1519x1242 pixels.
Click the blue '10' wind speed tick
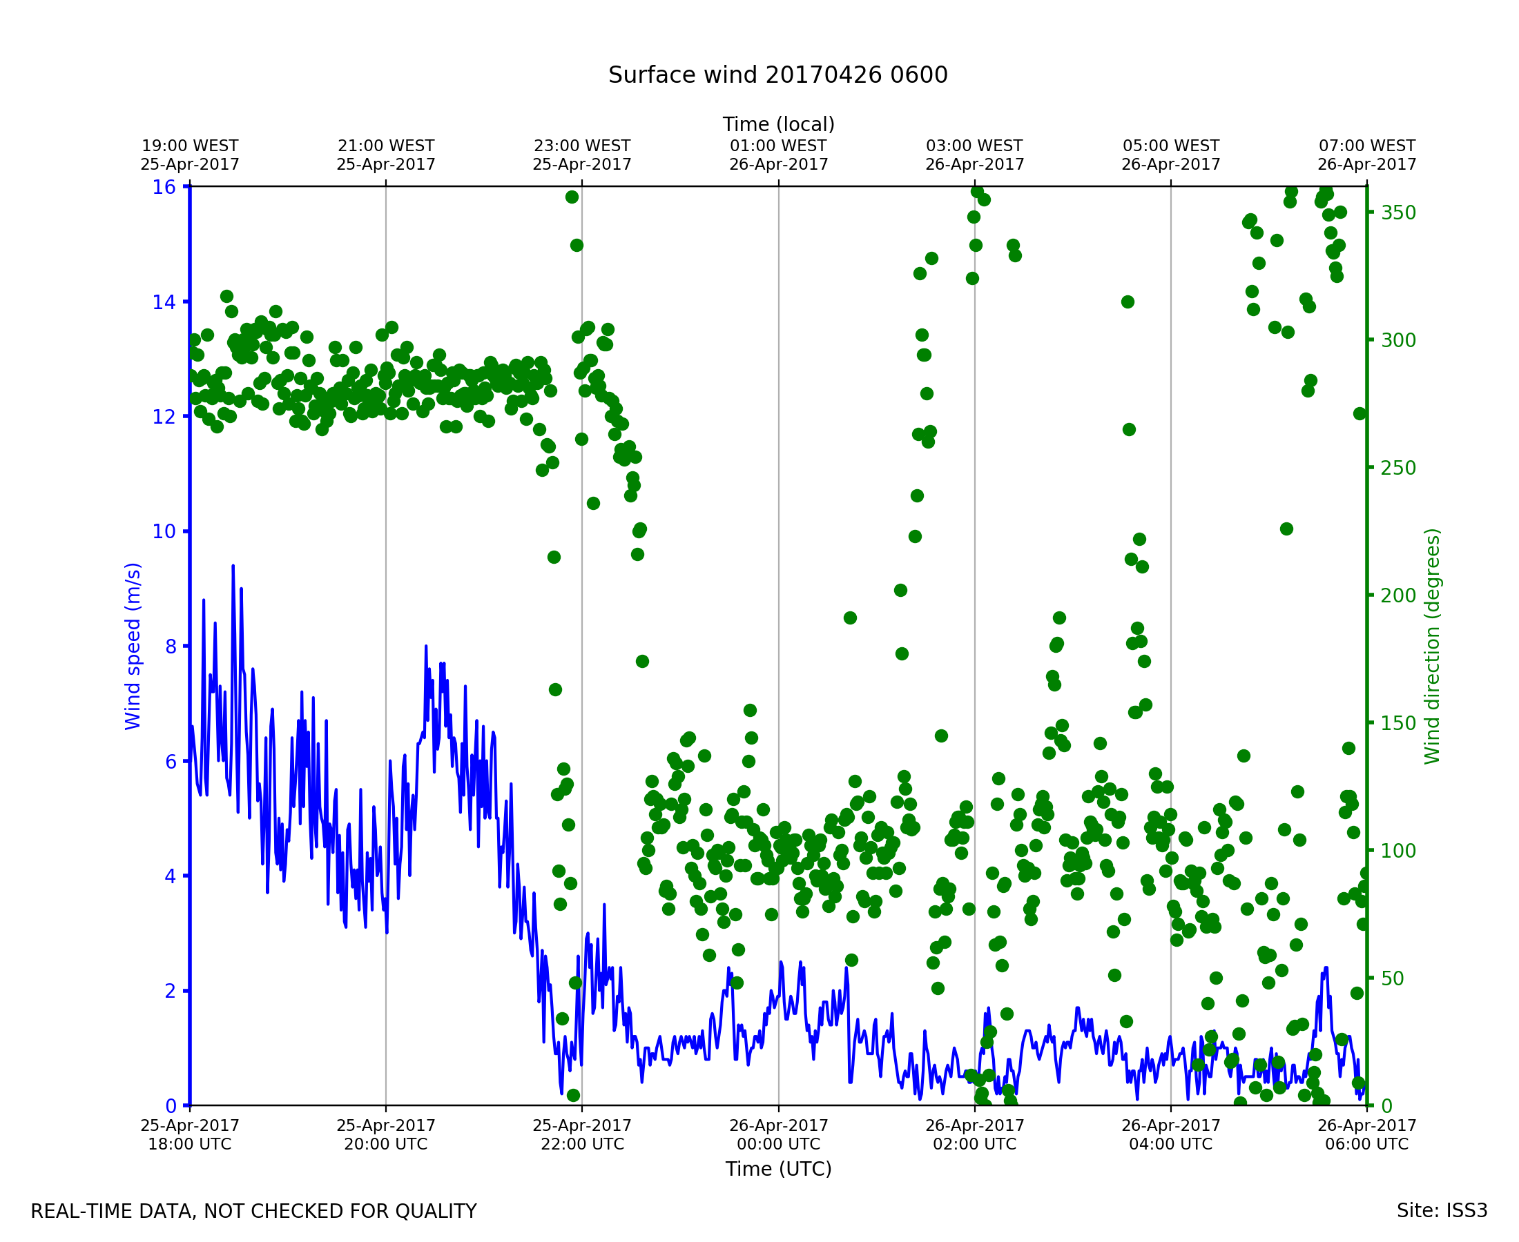(x=164, y=531)
